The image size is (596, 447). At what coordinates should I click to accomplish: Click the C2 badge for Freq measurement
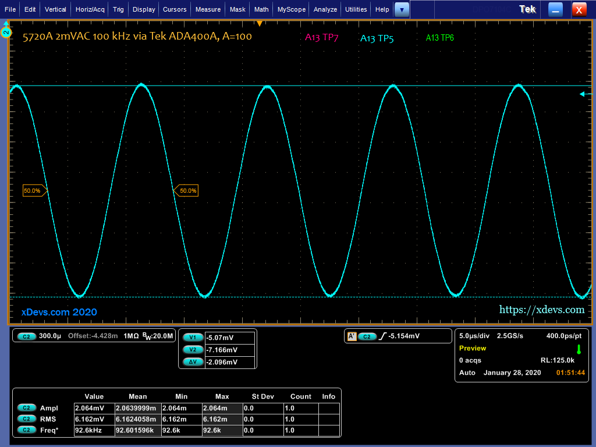pyautogui.click(x=26, y=430)
